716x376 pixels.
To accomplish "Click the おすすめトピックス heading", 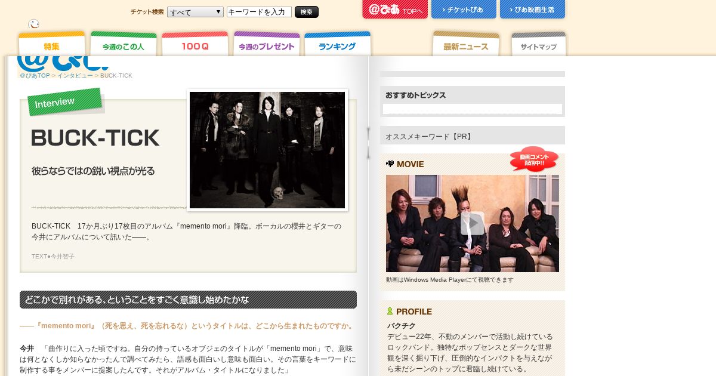I will pyautogui.click(x=415, y=95).
